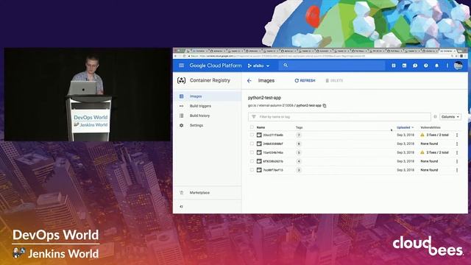This screenshot has width=471, height=265.
Task: Toggle the select-all checkbox beside Name header
Action: (x=252, y=127)
